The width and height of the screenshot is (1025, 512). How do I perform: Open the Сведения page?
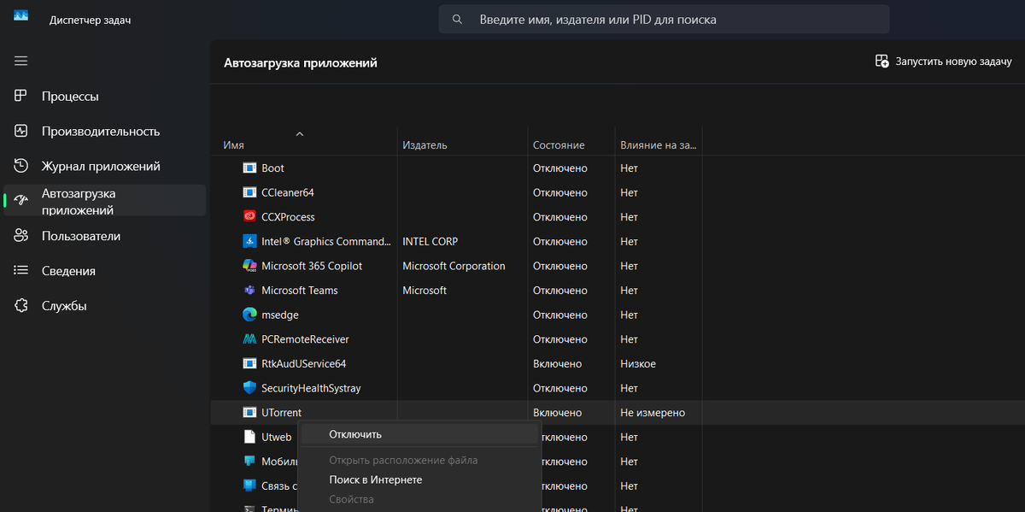click(x=104, y=271)
